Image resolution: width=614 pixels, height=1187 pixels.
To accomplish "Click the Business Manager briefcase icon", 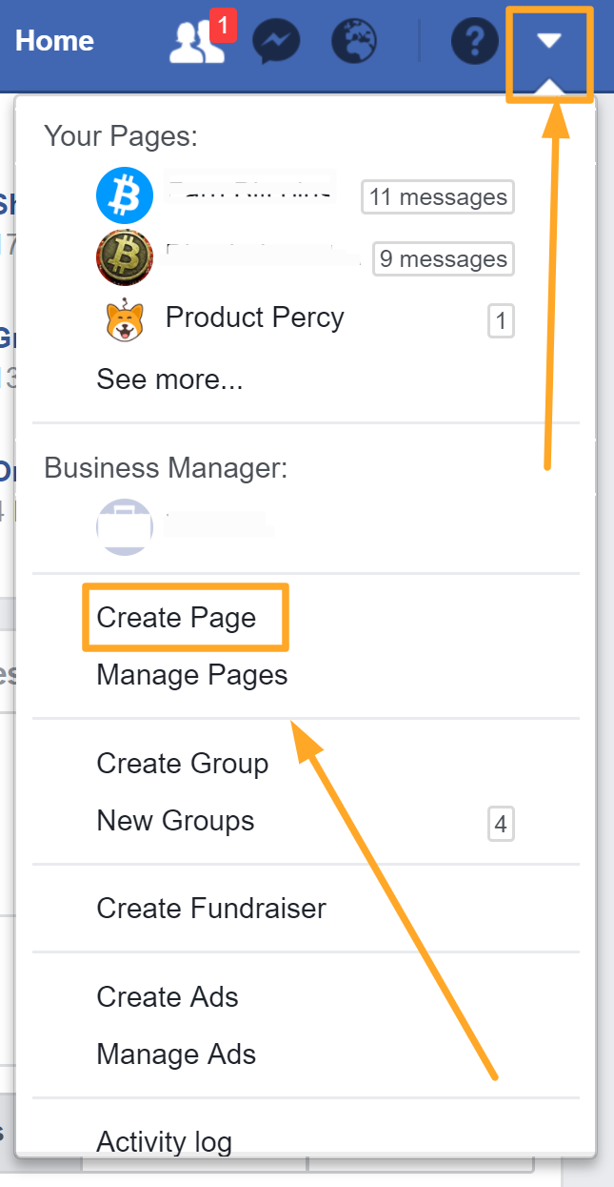I will coord(125,526).
